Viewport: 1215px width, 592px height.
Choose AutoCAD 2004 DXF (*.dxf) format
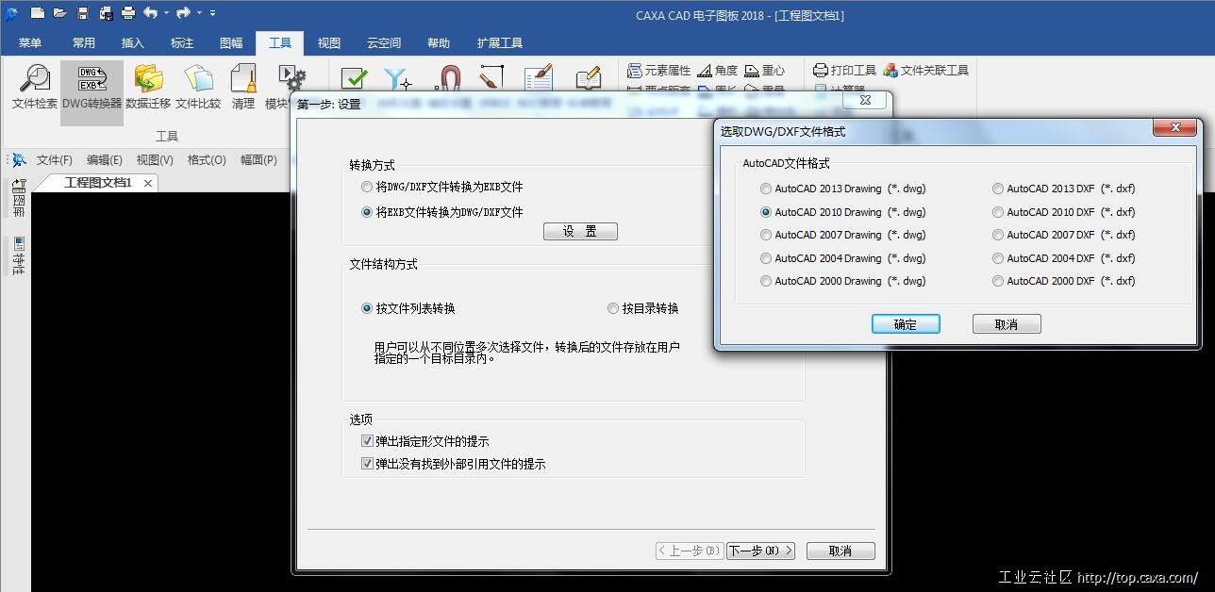click(x=1064, y=258)
